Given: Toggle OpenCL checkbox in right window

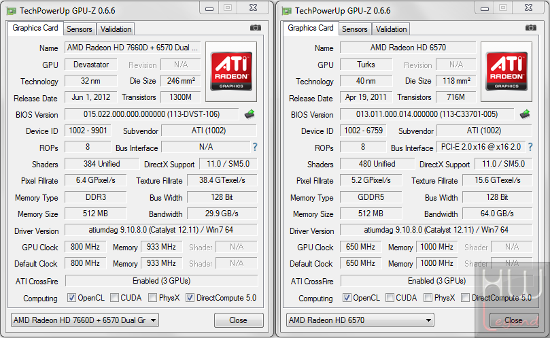Looking at the screenshot, I should 347,298.
